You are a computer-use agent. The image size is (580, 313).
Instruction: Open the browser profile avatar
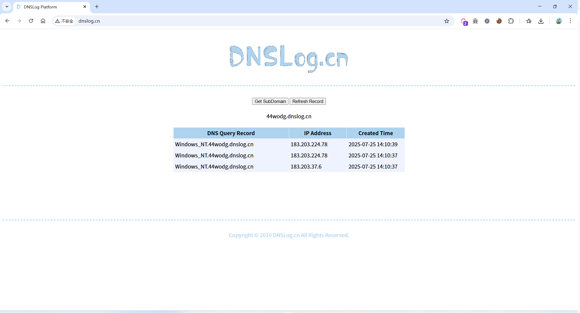click(559, 21)
